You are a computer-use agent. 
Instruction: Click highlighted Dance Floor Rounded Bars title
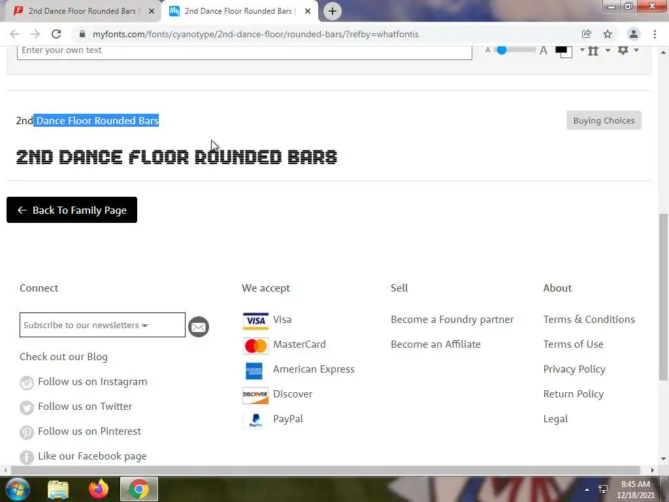[x=97, y=121]
